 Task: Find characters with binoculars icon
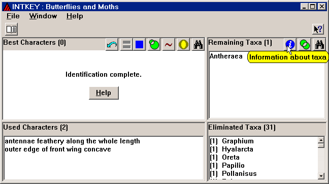(x=198, y=45)
